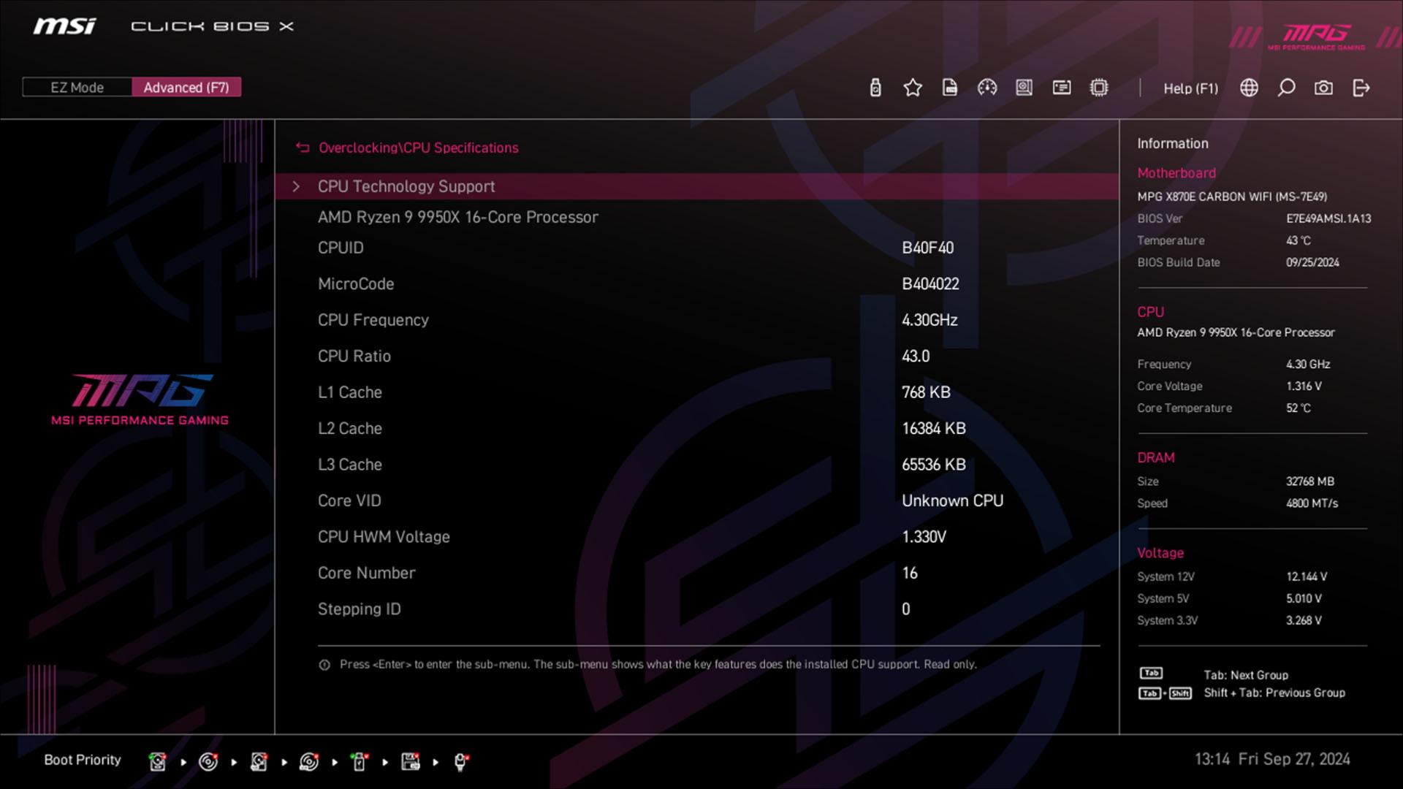This screenshot has height=789, width=1403.
Task: Select the Advanced (F7) tab
Action: 186,88
